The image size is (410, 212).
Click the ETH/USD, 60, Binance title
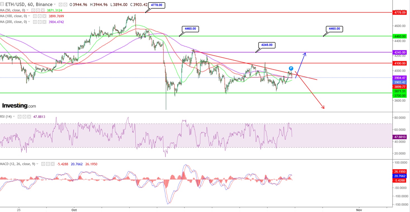[29, 4]
